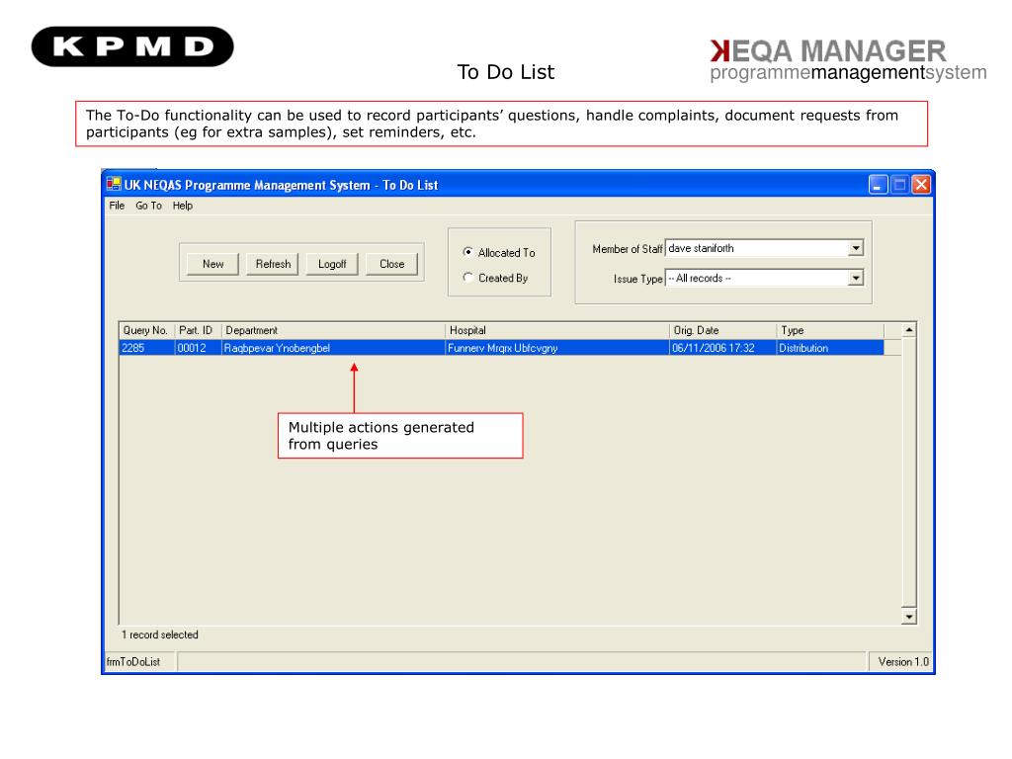Select the Allocated To radio button
Image resolution: width=1012 pixels, height=759 pixels.
click(467, 252)
